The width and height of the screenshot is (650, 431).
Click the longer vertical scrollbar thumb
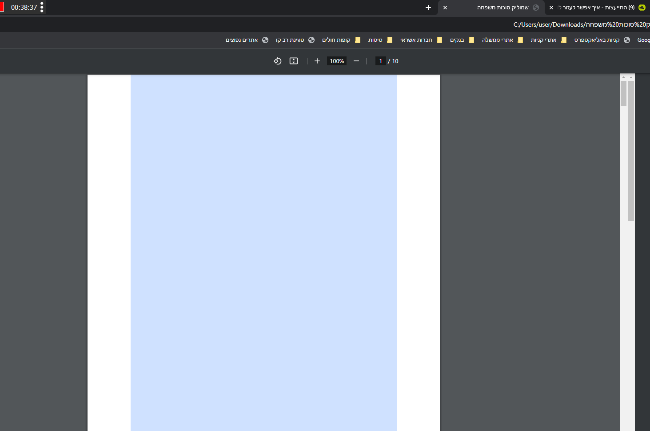631,151
